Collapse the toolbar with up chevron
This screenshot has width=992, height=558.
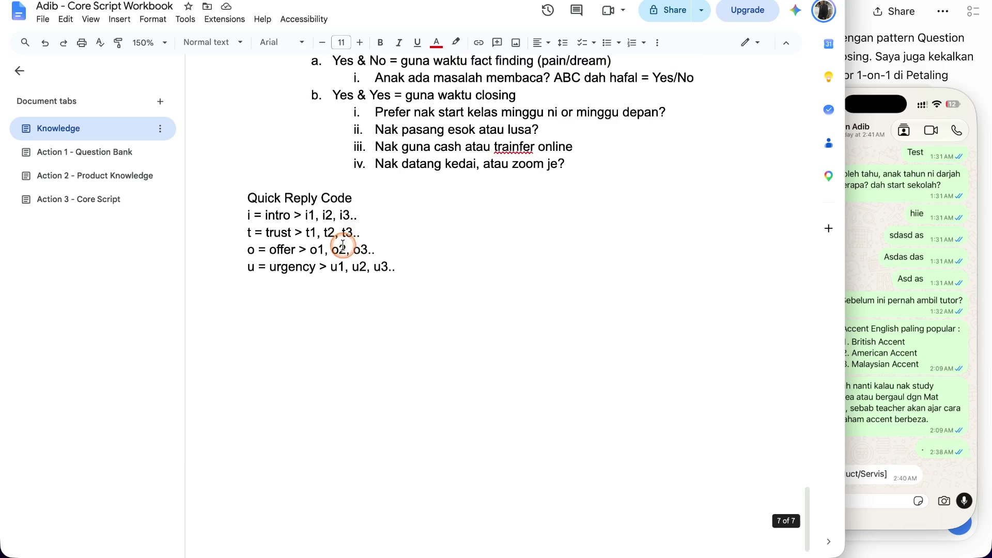pos(786,43)
